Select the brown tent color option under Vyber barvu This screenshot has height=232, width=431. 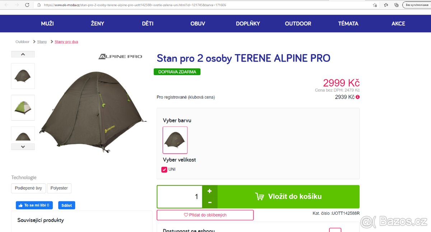(175, 140)
